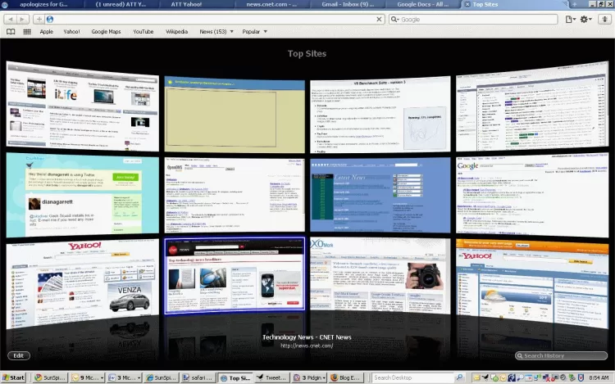
Task: Click the system tray clock showing 8:54 AM
Action: point(599,377)
